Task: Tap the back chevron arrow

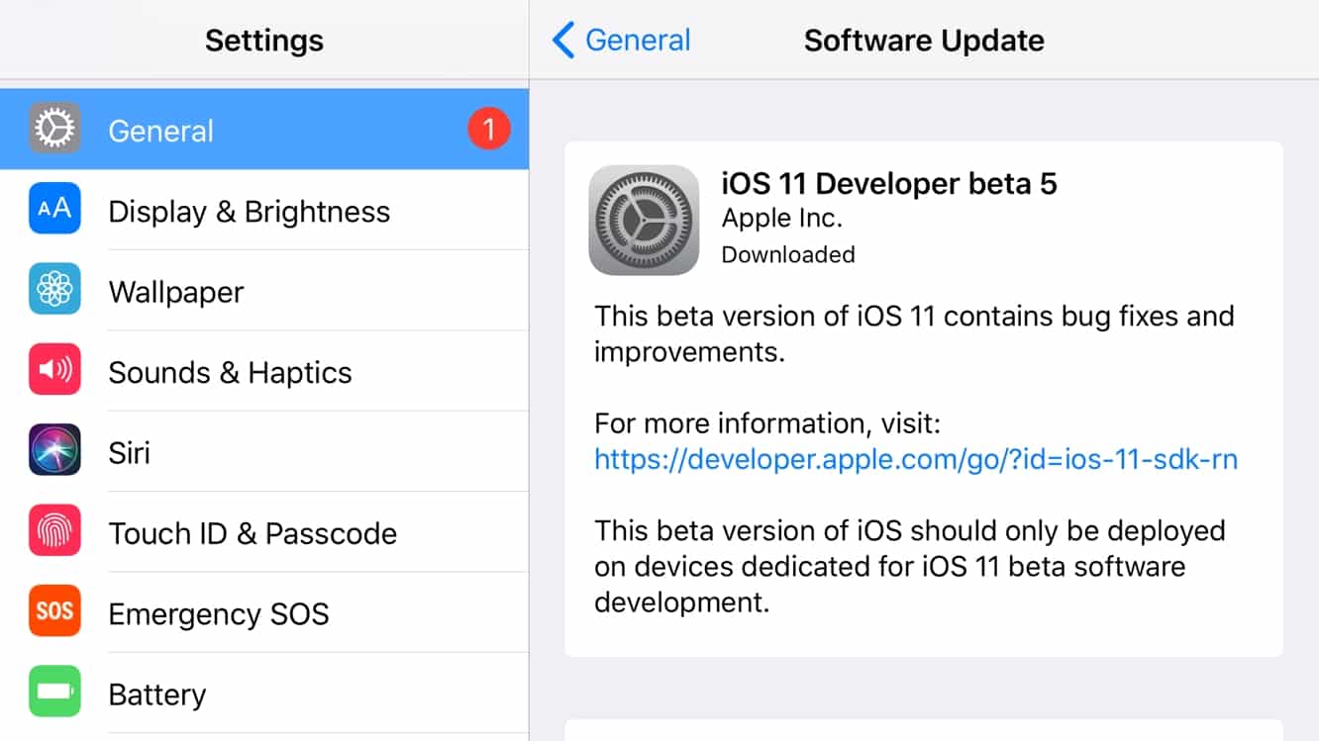Action: 562,41
